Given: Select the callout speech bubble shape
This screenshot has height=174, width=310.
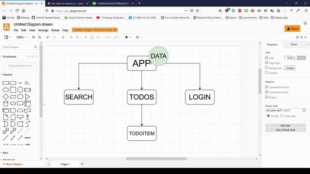Looking at the screenshot, I should [x=20, y=117].
